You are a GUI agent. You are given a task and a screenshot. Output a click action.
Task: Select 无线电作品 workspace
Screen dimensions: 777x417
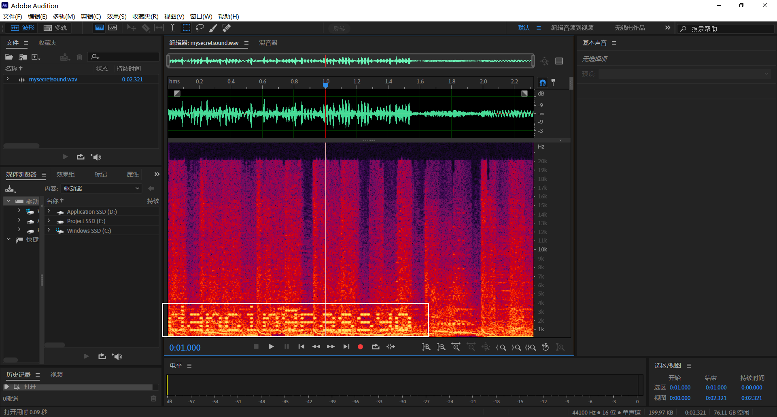coord(630,28)
